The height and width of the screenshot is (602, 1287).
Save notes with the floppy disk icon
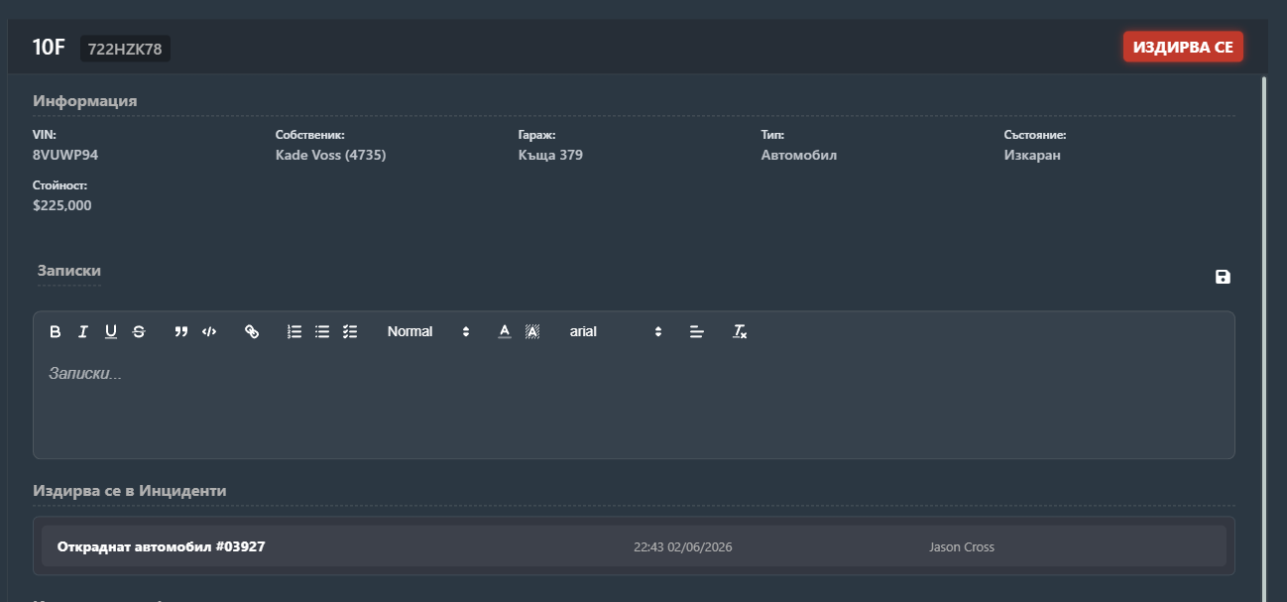tap(1223, 277)
